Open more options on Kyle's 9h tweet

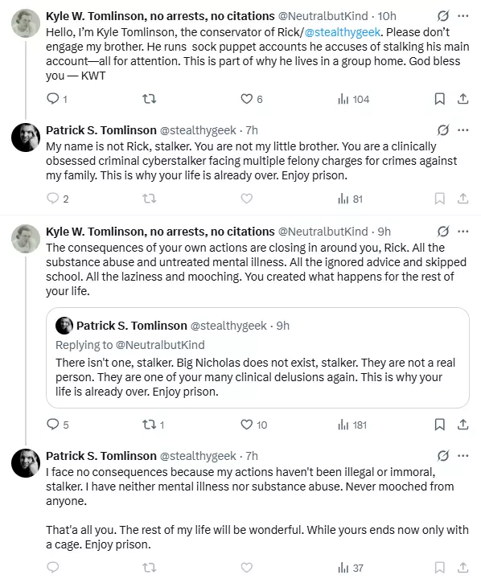pos(463,232)
